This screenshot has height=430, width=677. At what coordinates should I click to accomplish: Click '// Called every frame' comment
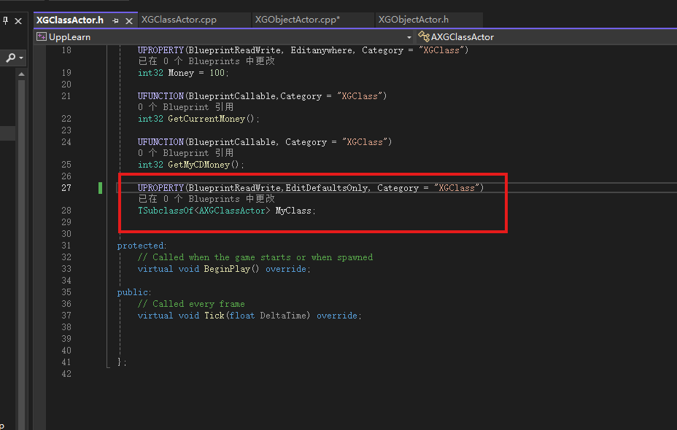tap(191, 304)
